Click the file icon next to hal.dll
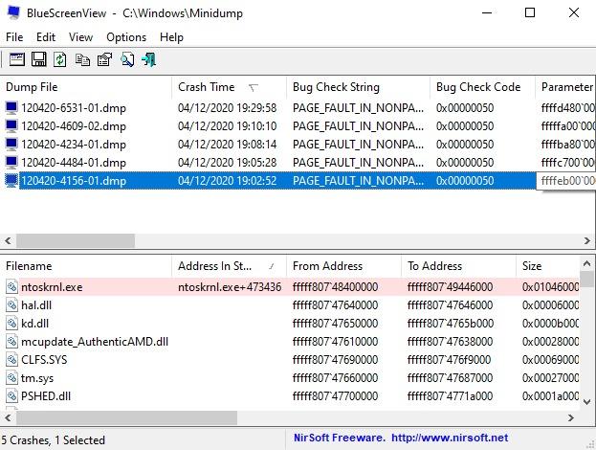 [x=11, y=305]
